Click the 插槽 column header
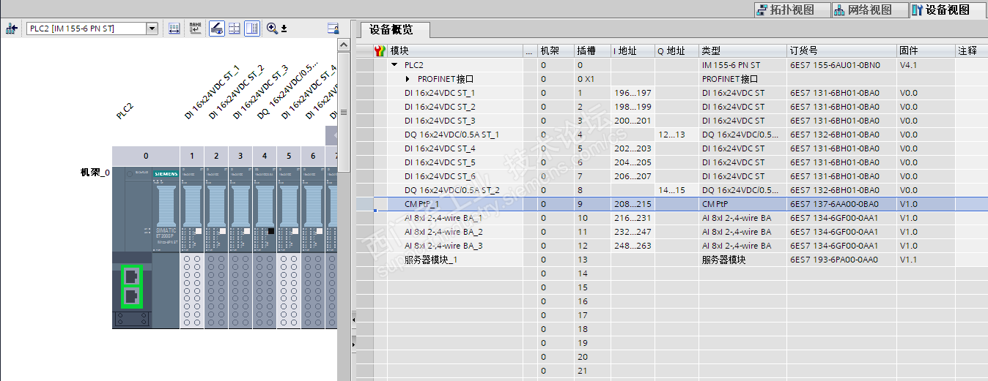988x381 pixels. click(591, 50)
